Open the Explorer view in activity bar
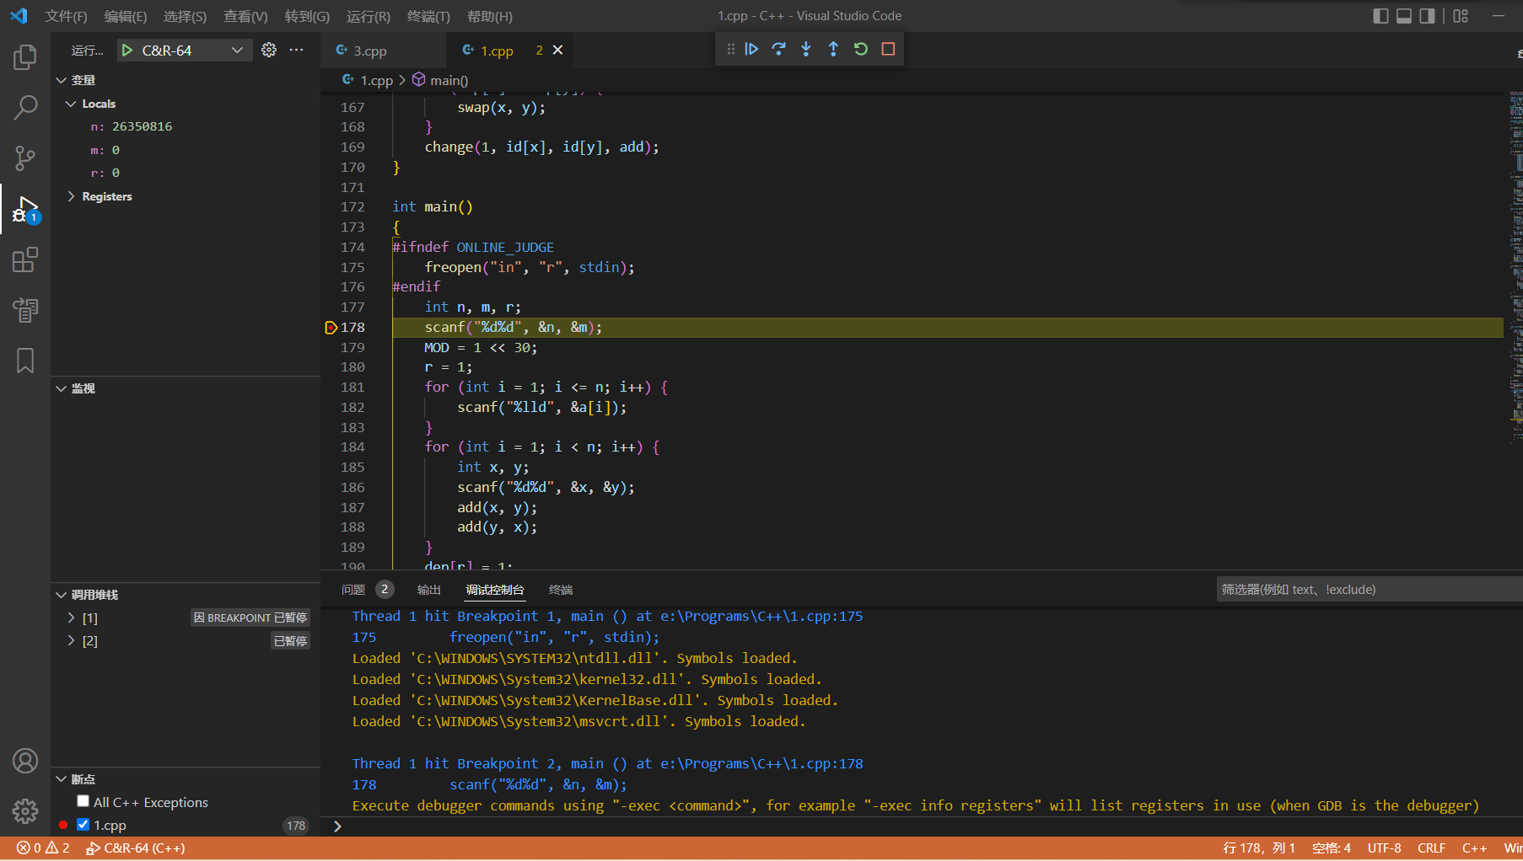Image resolution: width=1523 pixels, height=861 pixels. 25,57
